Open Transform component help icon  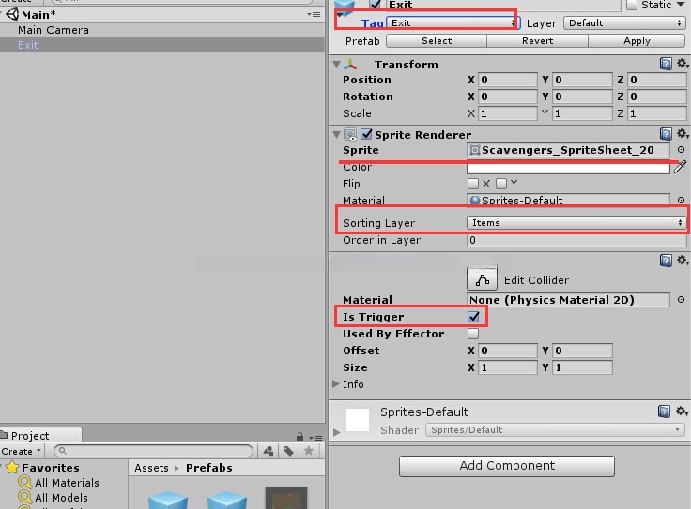pos(666,64)
